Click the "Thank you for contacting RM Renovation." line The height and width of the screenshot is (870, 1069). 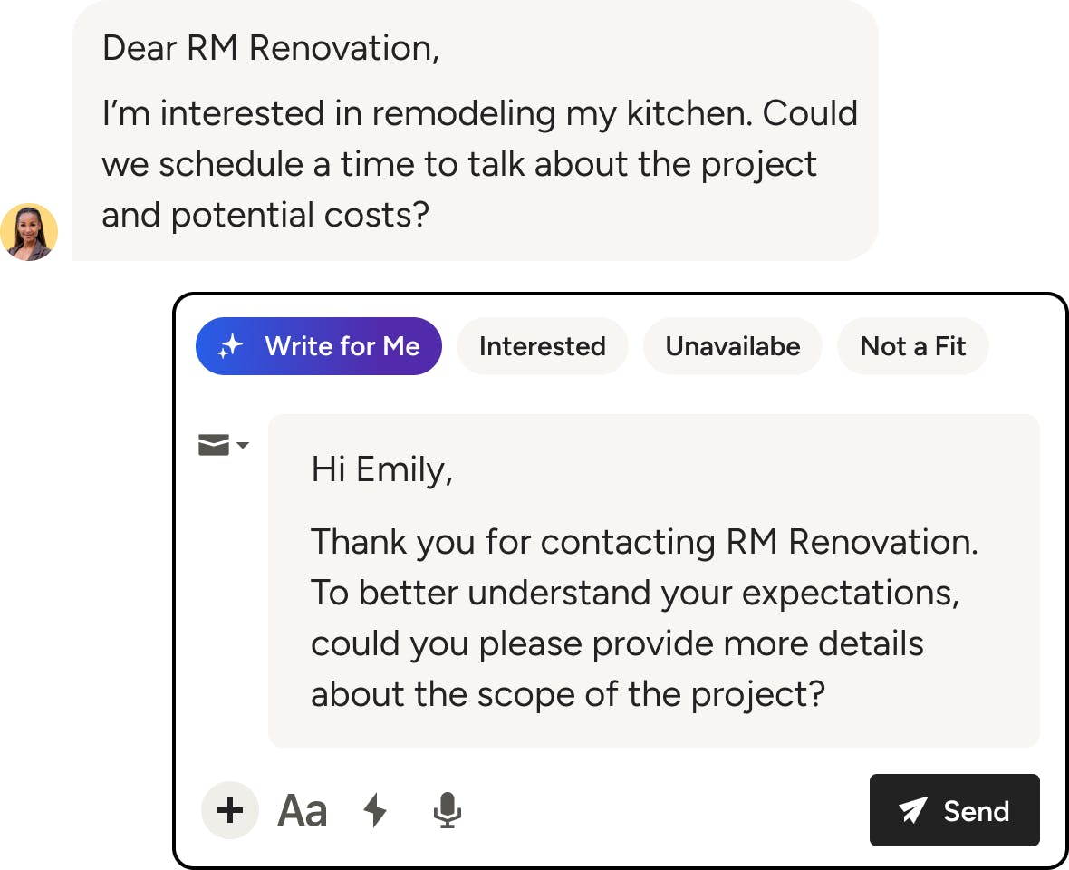[x=644, y=542]
